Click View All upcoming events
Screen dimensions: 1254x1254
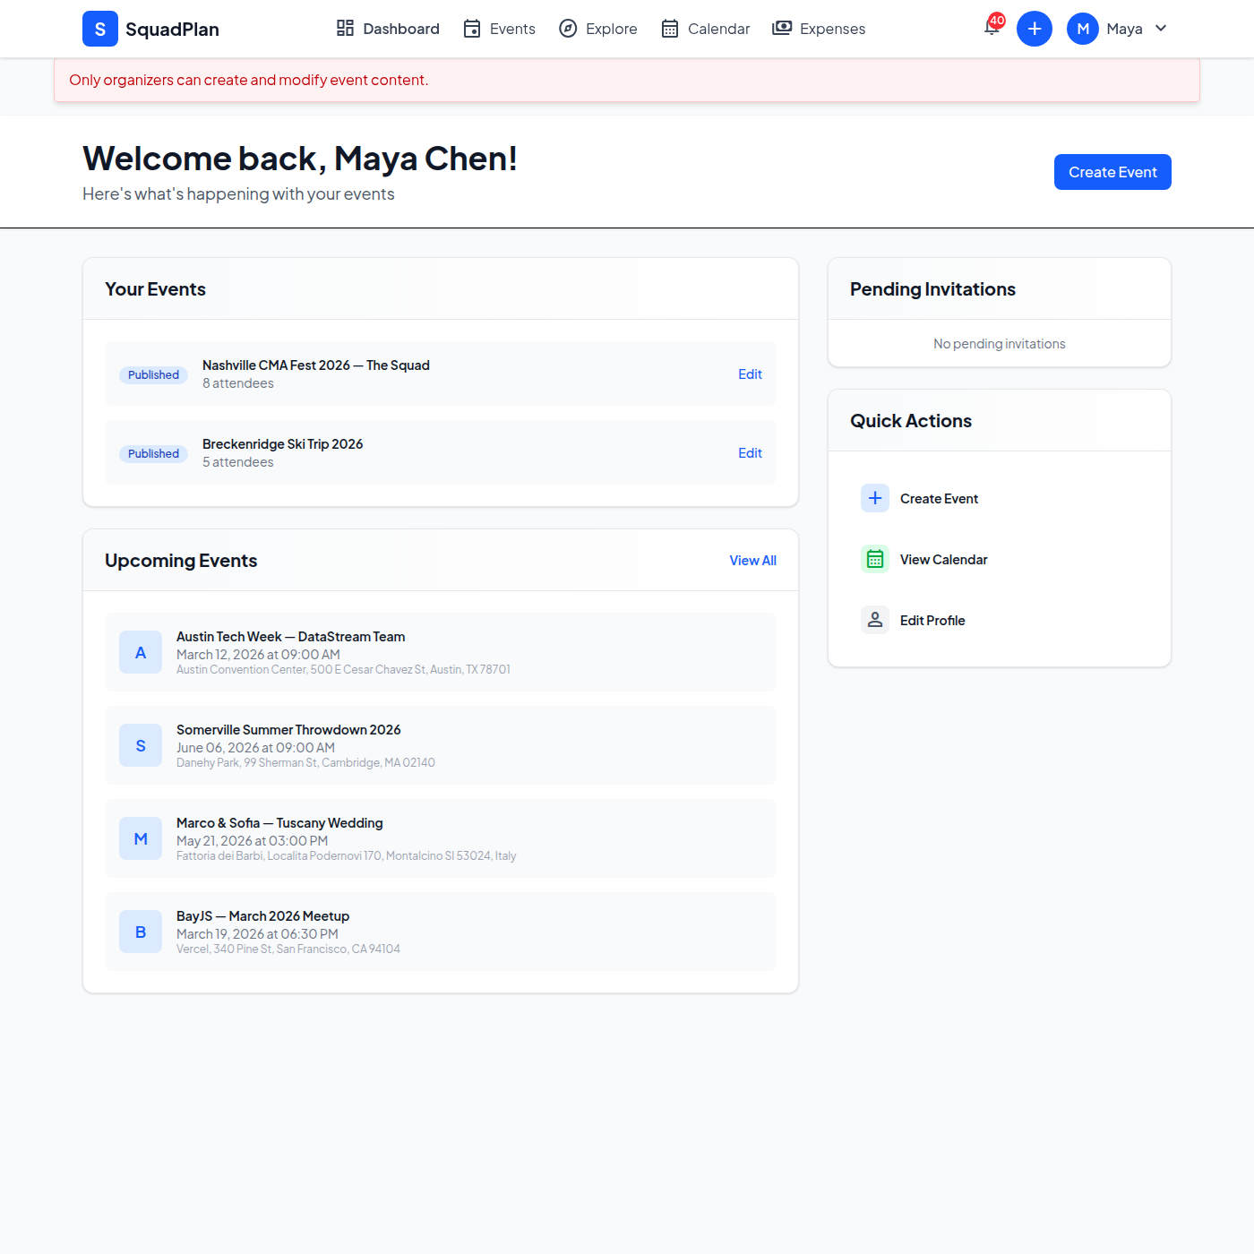pos(752,561)
